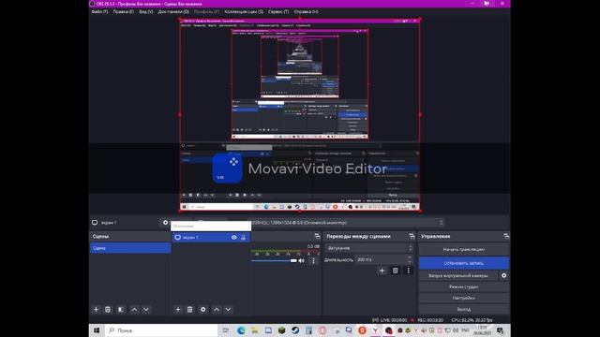This screenshot has width=600, height=337.
Task: Move the scene down with the arrow in Сцены
Action: click(x=146, y=310)
